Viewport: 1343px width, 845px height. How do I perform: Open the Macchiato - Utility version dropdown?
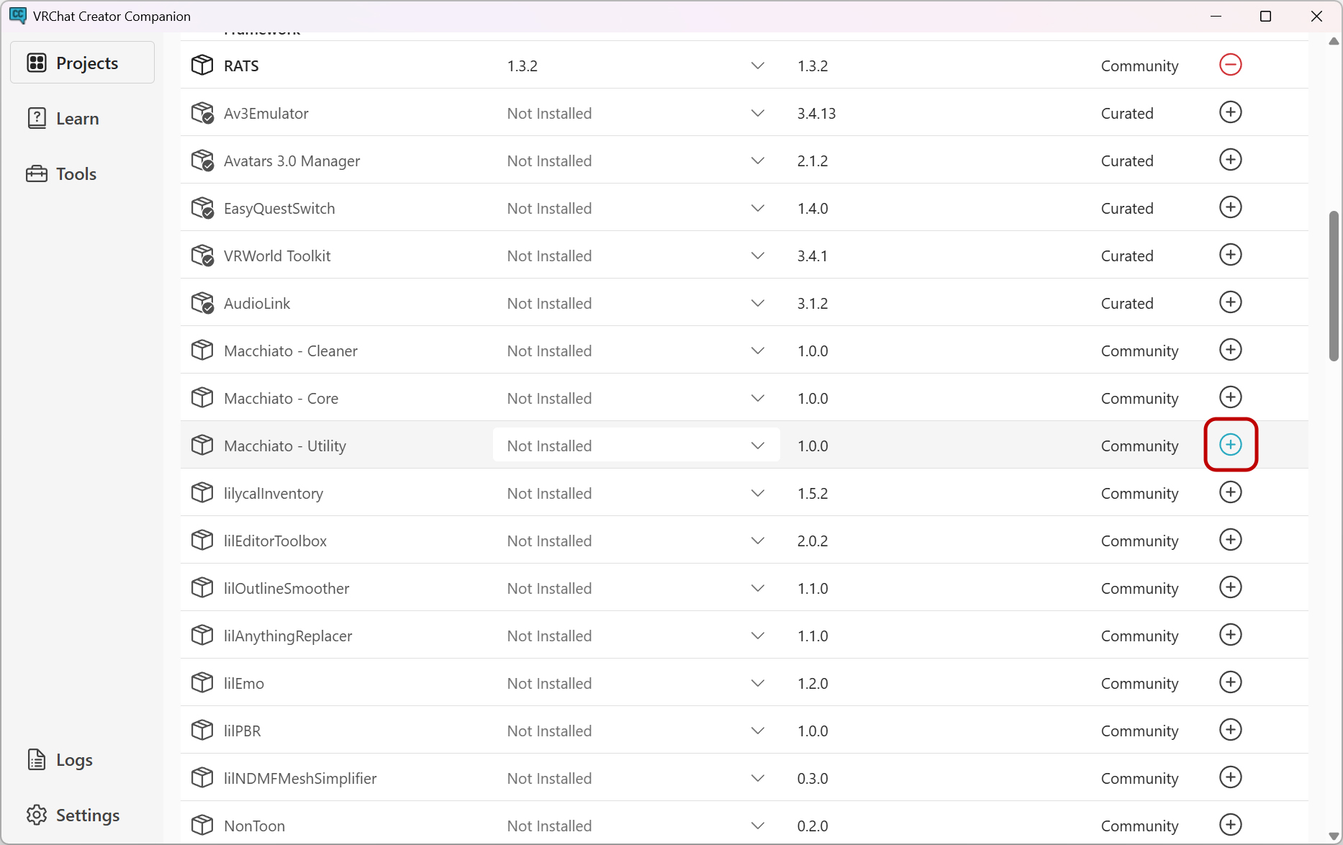[636, 446]
